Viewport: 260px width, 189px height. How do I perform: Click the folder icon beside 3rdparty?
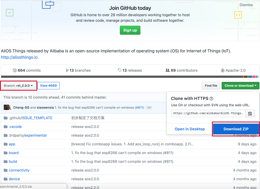point(6,135)
